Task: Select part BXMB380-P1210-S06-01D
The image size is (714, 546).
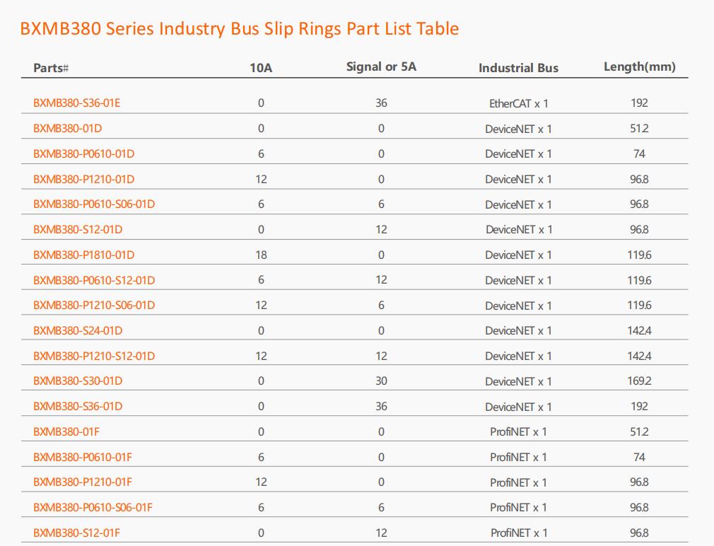Action: pyautogui.click(x=94, y=305)
